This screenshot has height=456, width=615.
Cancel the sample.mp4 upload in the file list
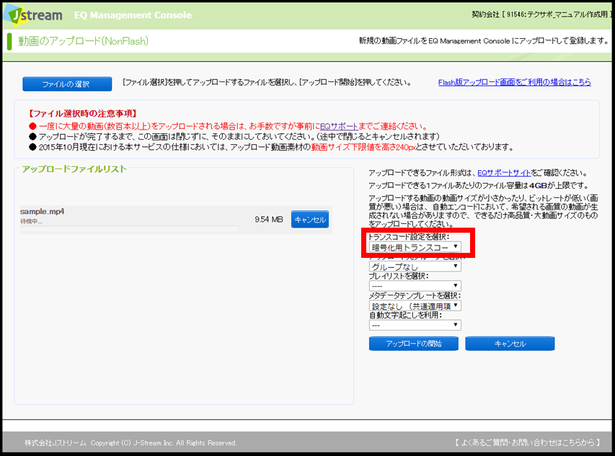[309, 220]
